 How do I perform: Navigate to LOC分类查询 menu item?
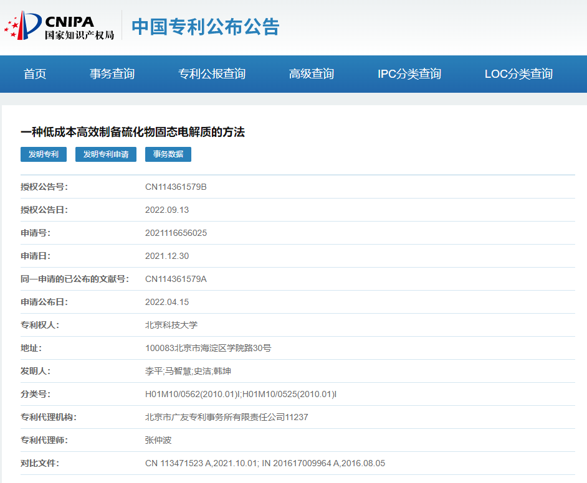coord(518,74)
